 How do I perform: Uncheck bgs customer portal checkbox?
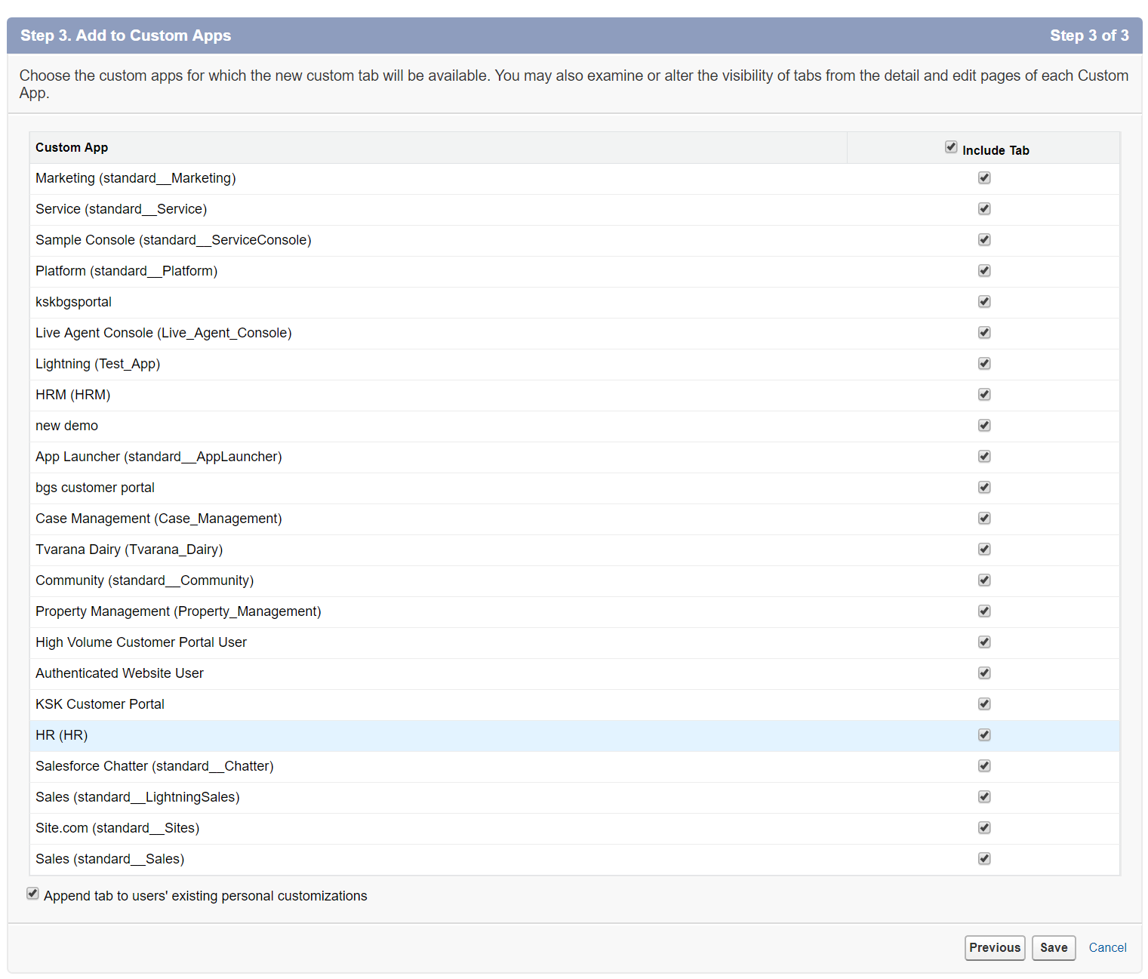coord(983,487)
